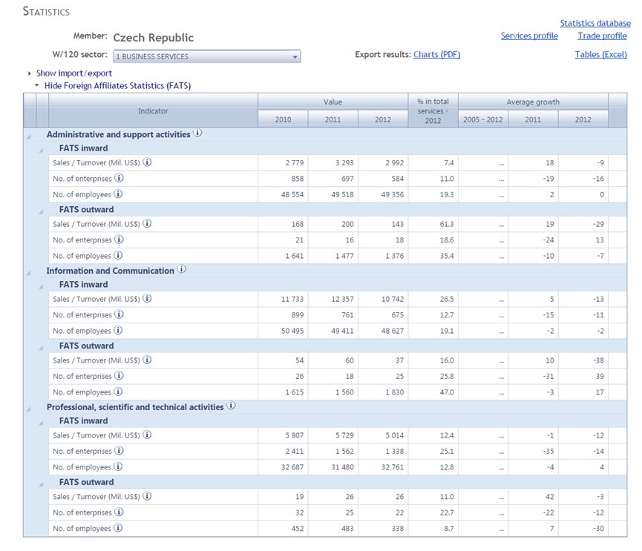Click info icon on employees row showing 48 554
Viewport: 642px width, 551px height.
click(118, 194)
